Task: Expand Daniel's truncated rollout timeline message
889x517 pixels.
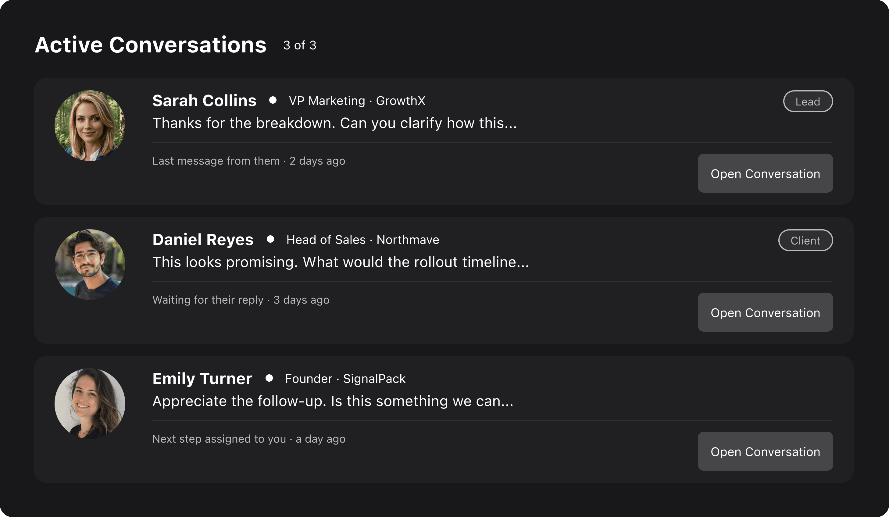Action: coord(341,262)
